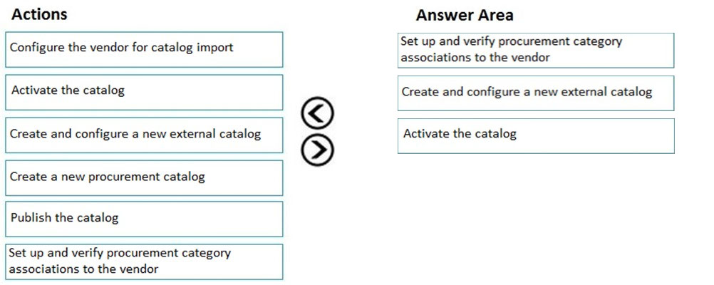Select the last step in the Answer Area

pyautogui.click(x=536, y=136)
